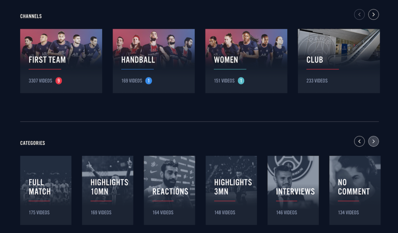Image resolution: width=398 pixels, height=233 pixels.
Task: Click the 233 Videos label on Club
Action: (x=317, y=81)
